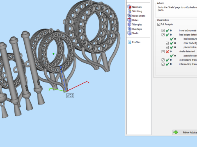The image size is (197, 147).
Task: Select the Noise Shells menu entry
Action: [139, 16]
